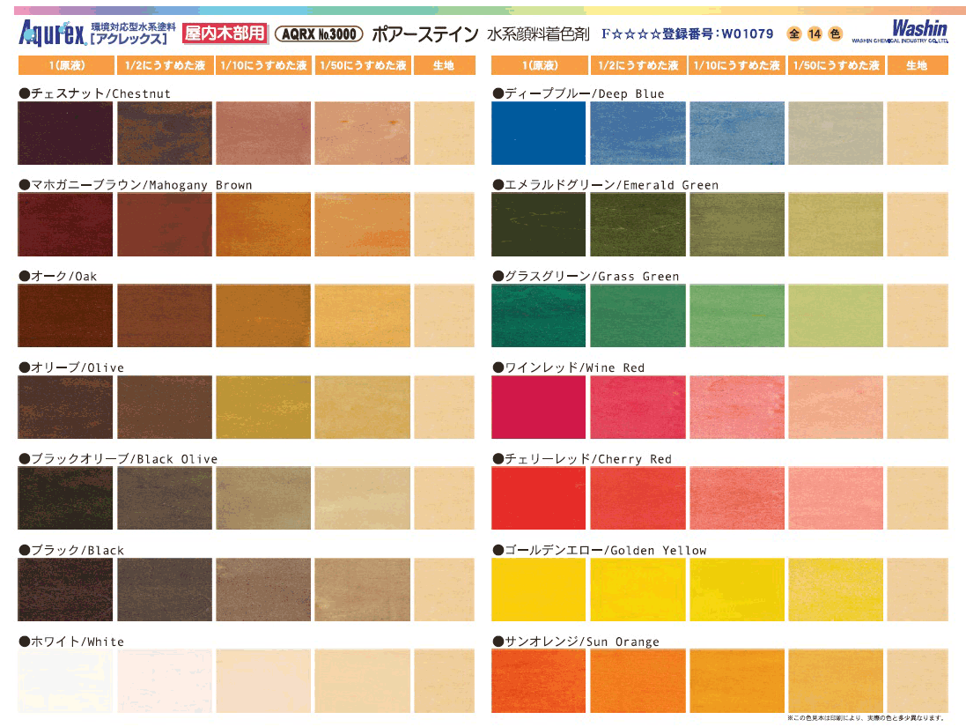This screenshot has height=727, width=966.
Task: Select the 1(原液) column header
Action: click(x=65, y=64)
